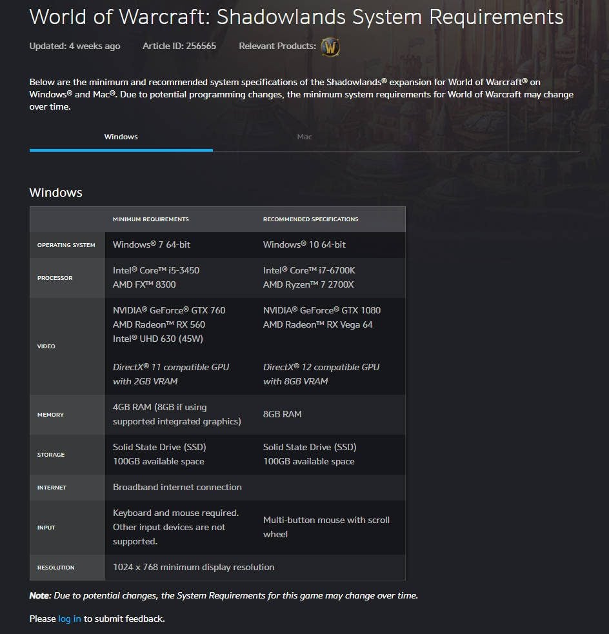Click the italic 'Note:' line below the table
This screenshot has width=609, height=634.
[x=224, y=595]
